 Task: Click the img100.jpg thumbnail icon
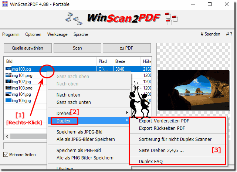click(9, 69)
